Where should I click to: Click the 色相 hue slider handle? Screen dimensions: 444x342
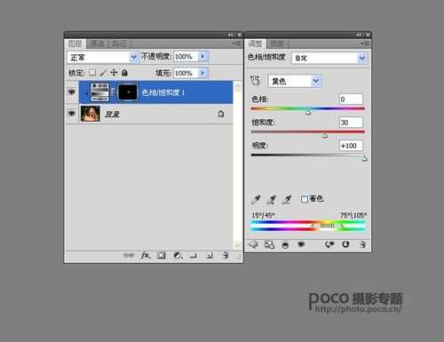pos(308,112)
